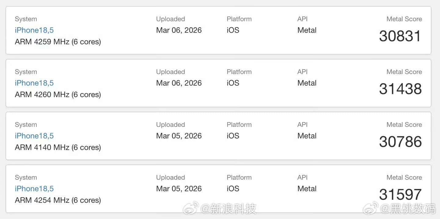The width and height of the screenshot is (440, 219).
Task: Select the Metal Score value 31597
Action: click(x=400, y=195)
